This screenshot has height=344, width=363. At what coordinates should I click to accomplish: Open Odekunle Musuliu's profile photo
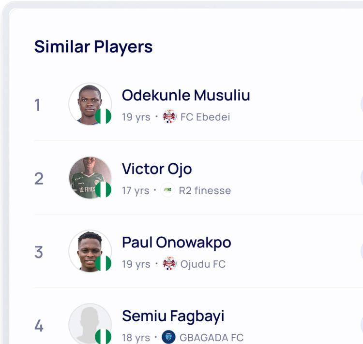tap(89, 103)
